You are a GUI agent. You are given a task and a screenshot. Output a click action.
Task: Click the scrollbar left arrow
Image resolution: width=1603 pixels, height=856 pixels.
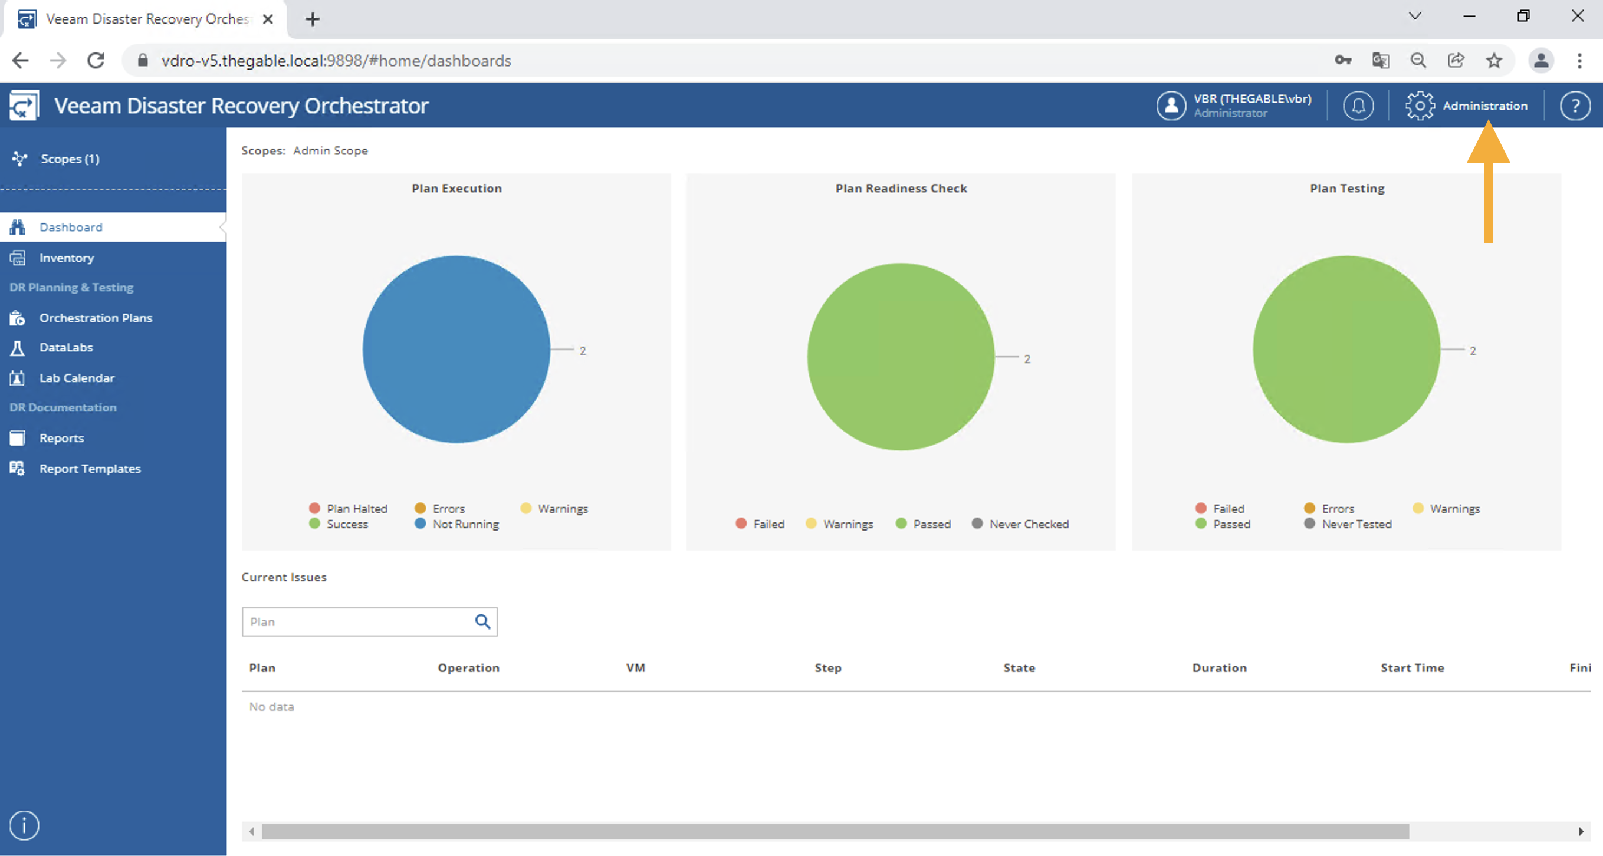point(251,832)
